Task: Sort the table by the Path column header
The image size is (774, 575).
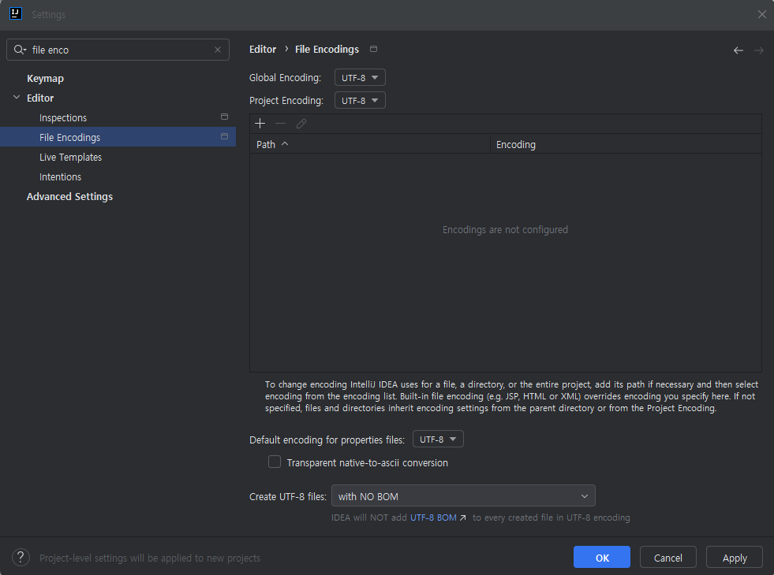Action: [x=370, y=144]
